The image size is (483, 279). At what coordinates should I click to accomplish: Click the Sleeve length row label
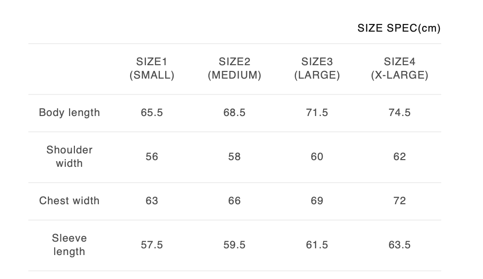[x=70, y=245]
